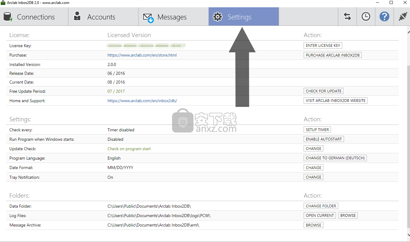Click the Program Language value English
410x242 pixels.
114,158
